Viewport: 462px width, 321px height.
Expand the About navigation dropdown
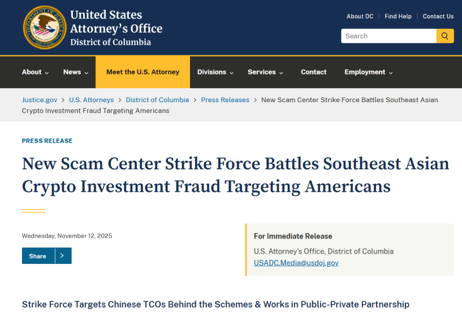35,72
